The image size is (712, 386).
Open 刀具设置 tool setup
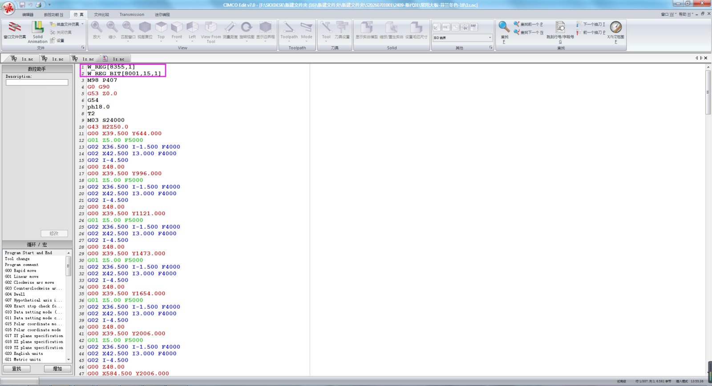[x=342, y=30]
